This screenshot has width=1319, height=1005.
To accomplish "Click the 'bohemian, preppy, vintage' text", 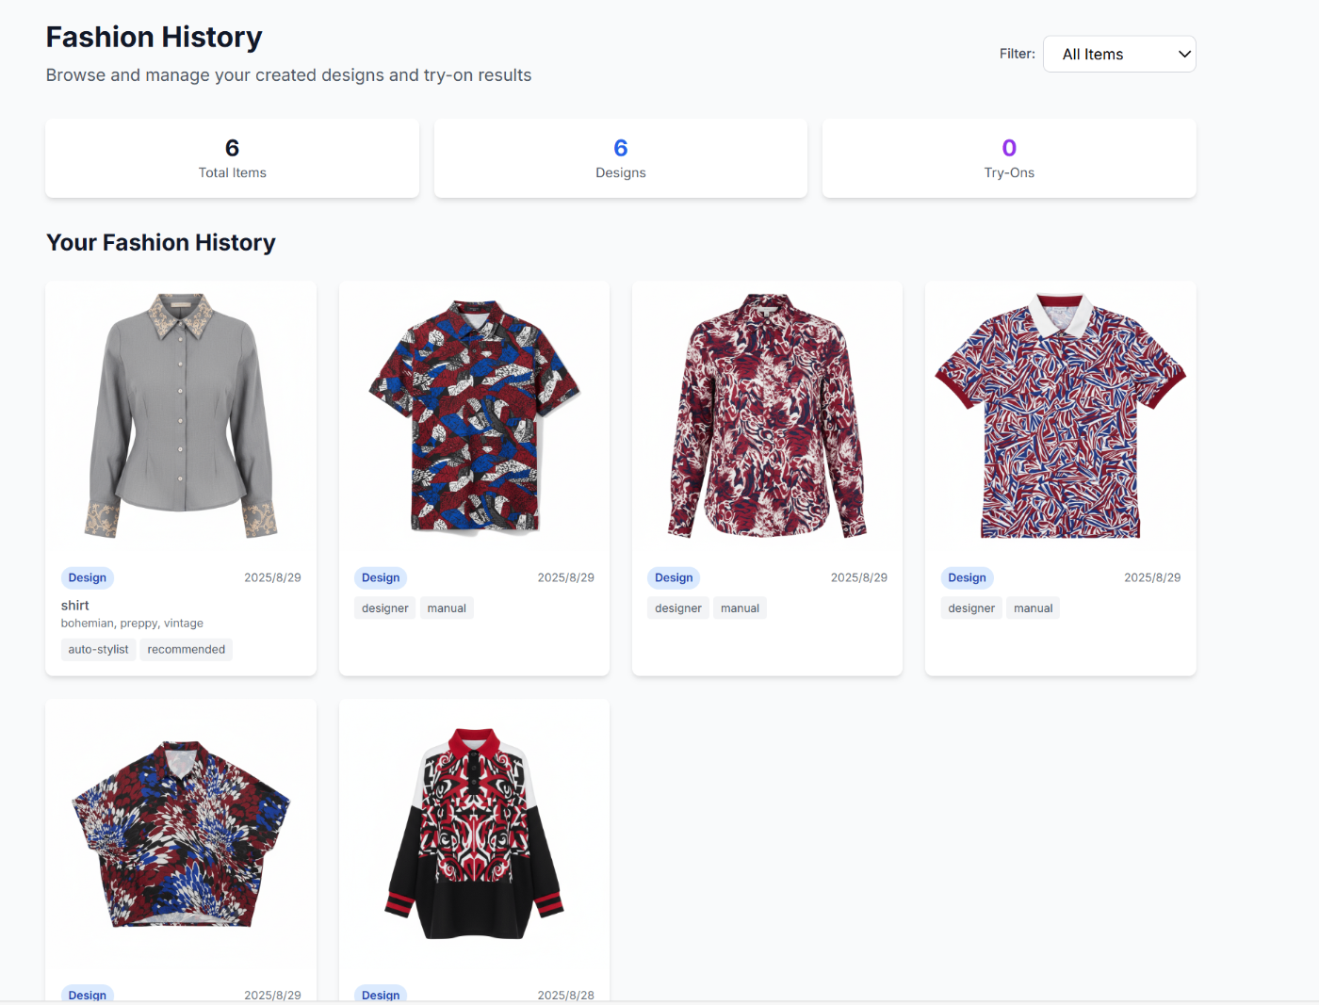I will click(x=132, y=624).
